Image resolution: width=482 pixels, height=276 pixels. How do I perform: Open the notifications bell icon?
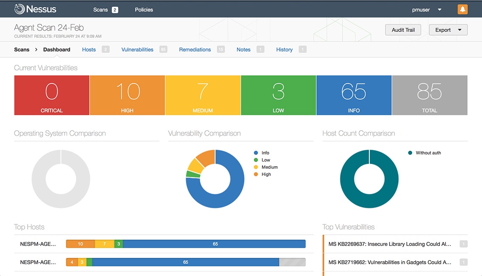(462, 9)
